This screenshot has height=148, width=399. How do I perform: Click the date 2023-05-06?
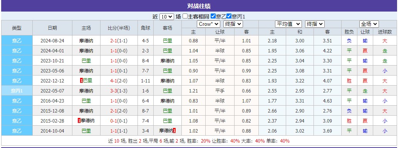(52, 71)
